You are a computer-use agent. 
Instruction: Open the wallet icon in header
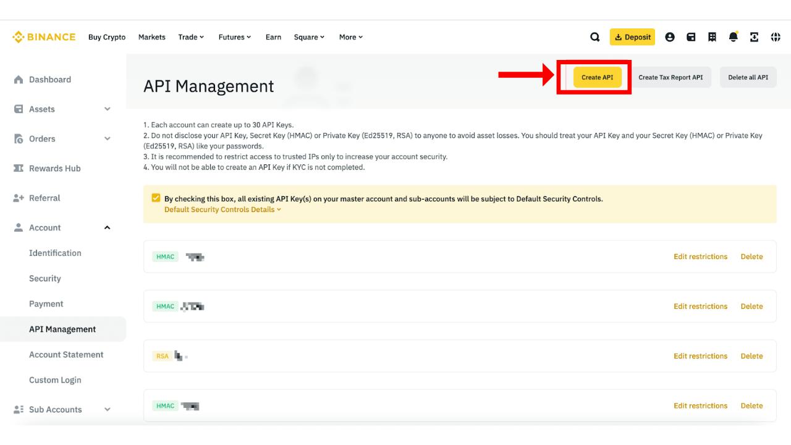[x=691, y=37]
